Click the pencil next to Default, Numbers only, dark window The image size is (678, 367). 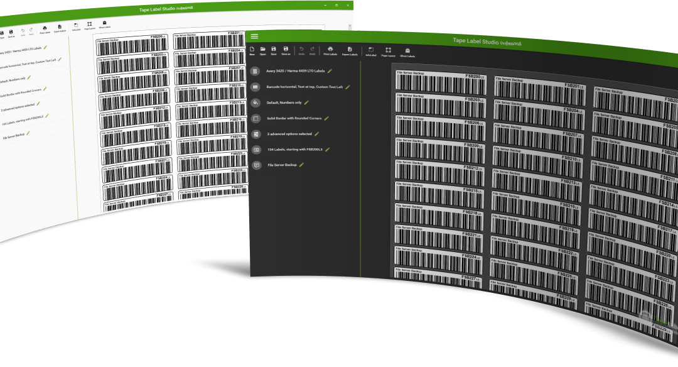coord(306,102)
